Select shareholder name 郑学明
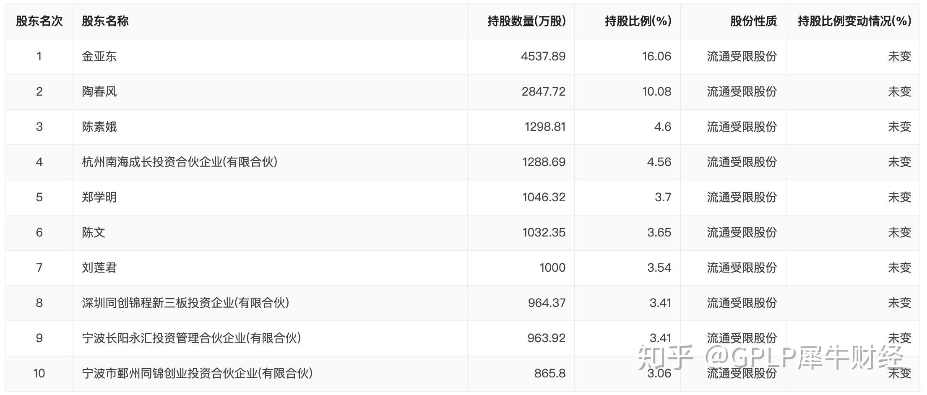The width and height of the screenshot is (927, 395). coord(99,197)
